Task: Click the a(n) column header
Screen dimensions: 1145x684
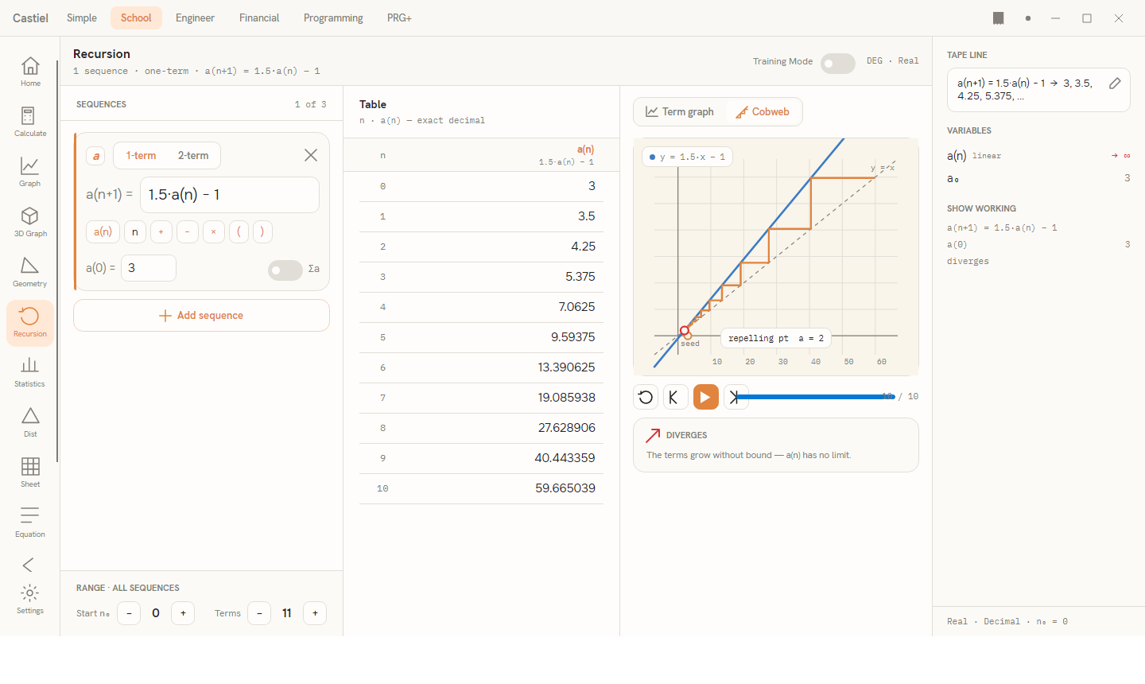Action: coord(567,155)
